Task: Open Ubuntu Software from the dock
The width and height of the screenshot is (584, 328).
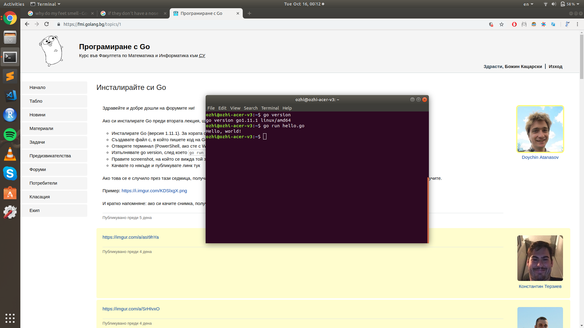Action: pyautogui.click(x=10, y=193)
